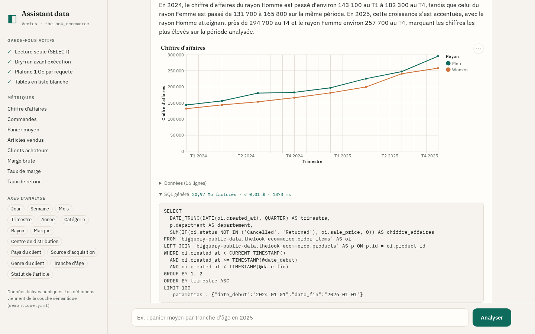
Task: Toggle the Mois axis chip
Action: click(64, 209)
